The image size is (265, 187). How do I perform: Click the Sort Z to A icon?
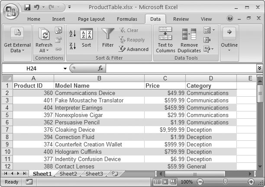[x=72, y=45]
